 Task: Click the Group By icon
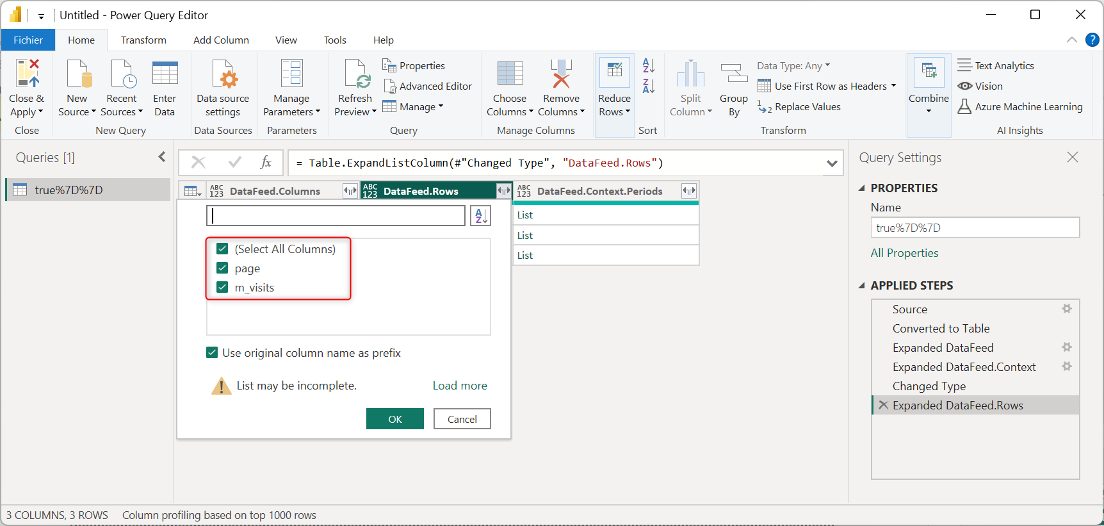(x=733, y=74)
